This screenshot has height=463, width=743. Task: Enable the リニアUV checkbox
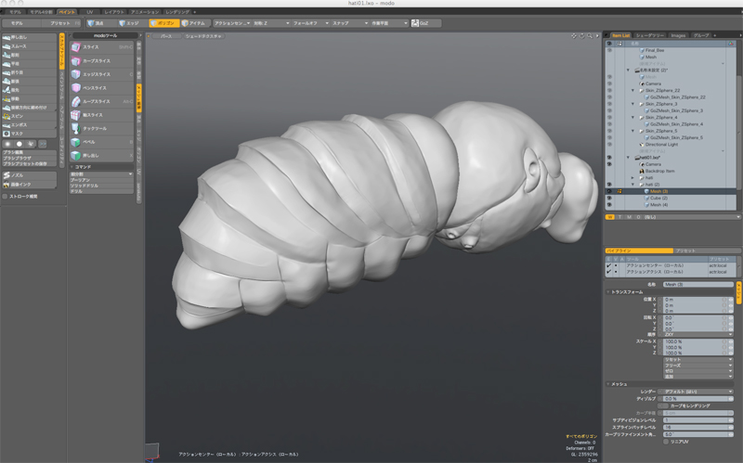tap(666, 442)
